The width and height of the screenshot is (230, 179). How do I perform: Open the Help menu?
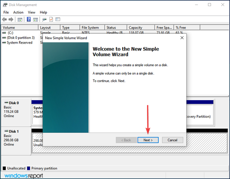coord(43,12)
